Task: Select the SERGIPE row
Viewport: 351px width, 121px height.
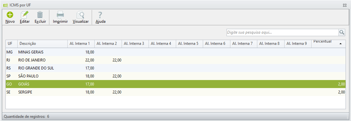Action: (175, 92)
